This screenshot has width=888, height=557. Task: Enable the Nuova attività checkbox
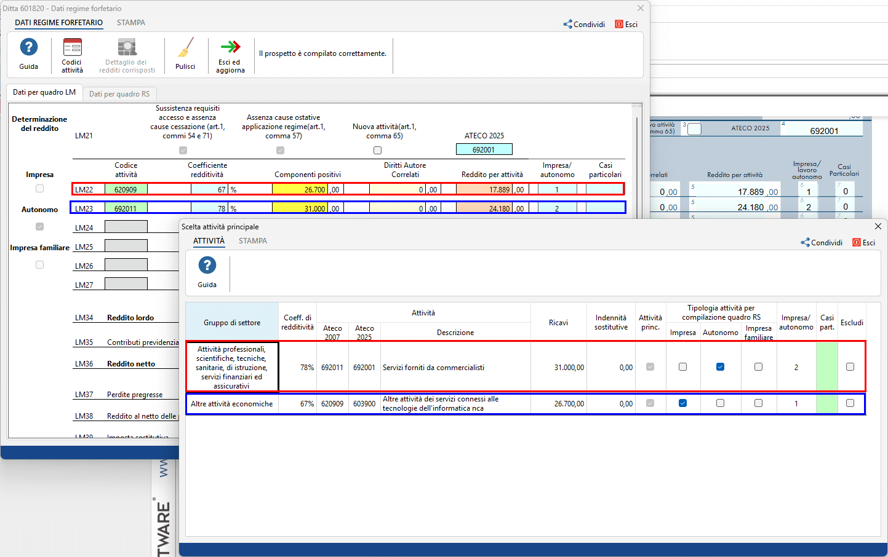[377, 151]
